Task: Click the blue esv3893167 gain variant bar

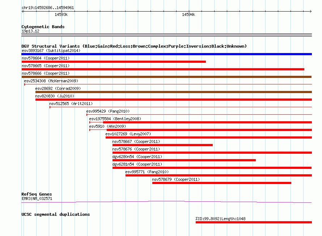Action: tap(166, 54)
